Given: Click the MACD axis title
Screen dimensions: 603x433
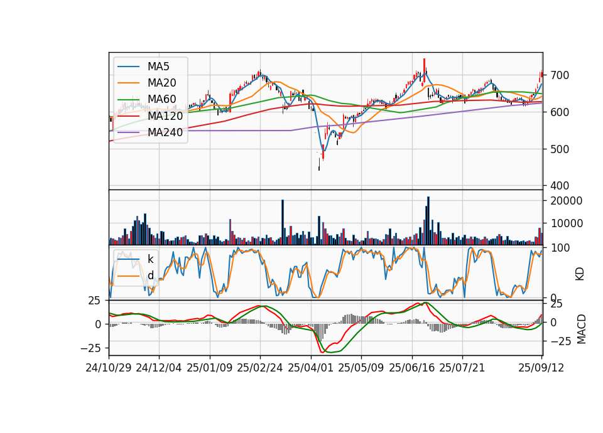Looking at the screenshot, I should coord(582,329).
